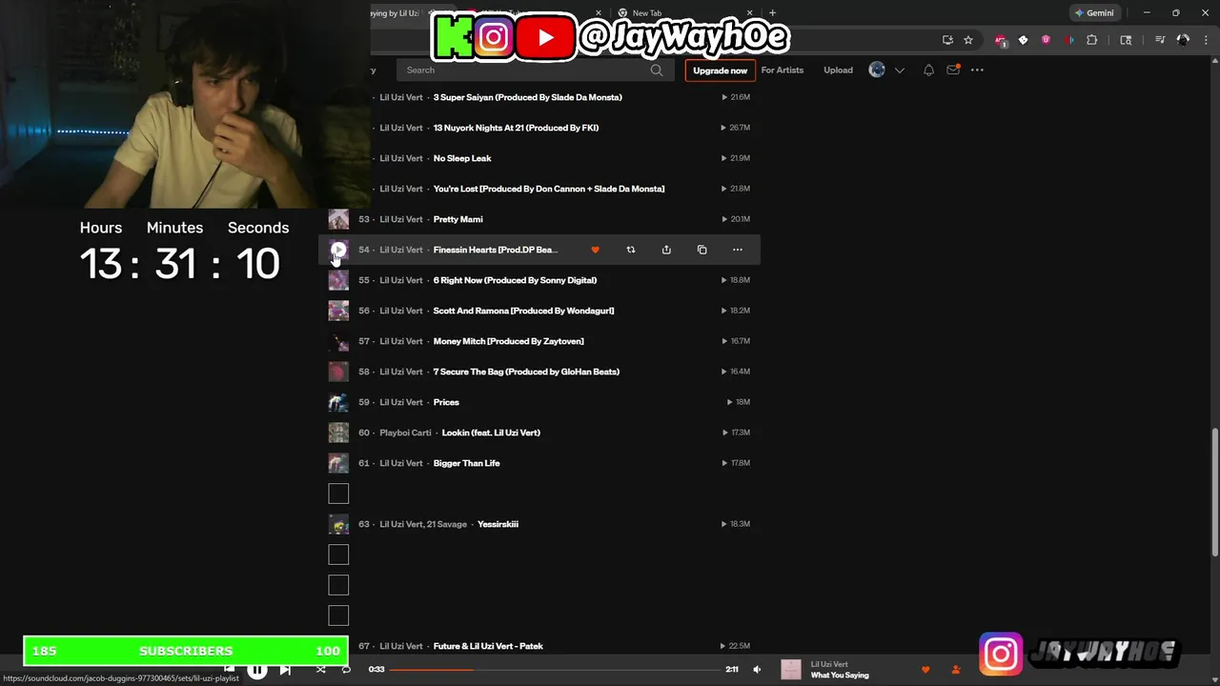The image size is (1220, 686).
Task: Open track No Sleep Leak
Action: pyautogui.click(x=462, y=158)
